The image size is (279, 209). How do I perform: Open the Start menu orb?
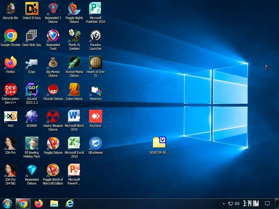(7, 204)
